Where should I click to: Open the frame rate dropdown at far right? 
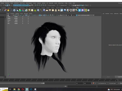[121, 83]
